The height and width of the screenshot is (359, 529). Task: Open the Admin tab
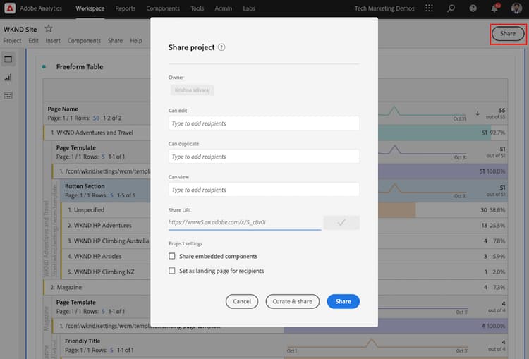point(224,8)
